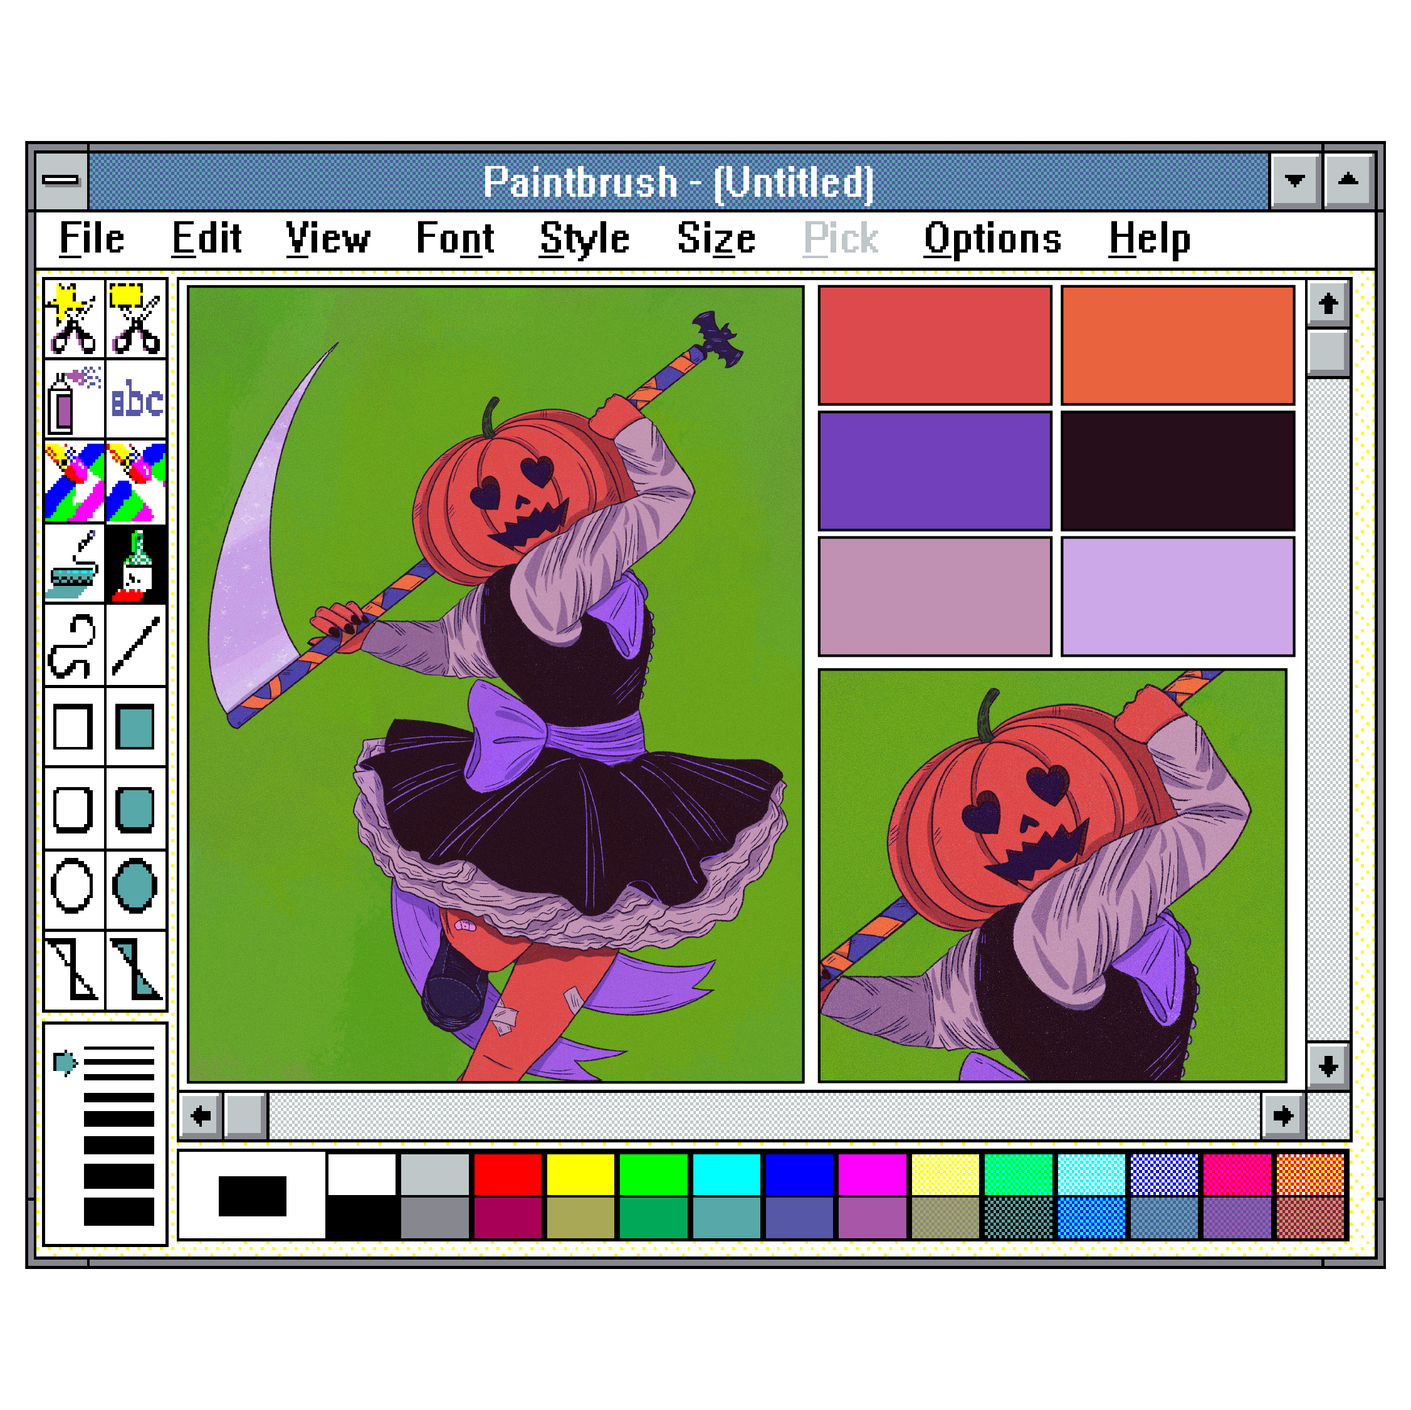Open the File menu
This screenshot has height=1410, width=1411.
tap(92, 238)
